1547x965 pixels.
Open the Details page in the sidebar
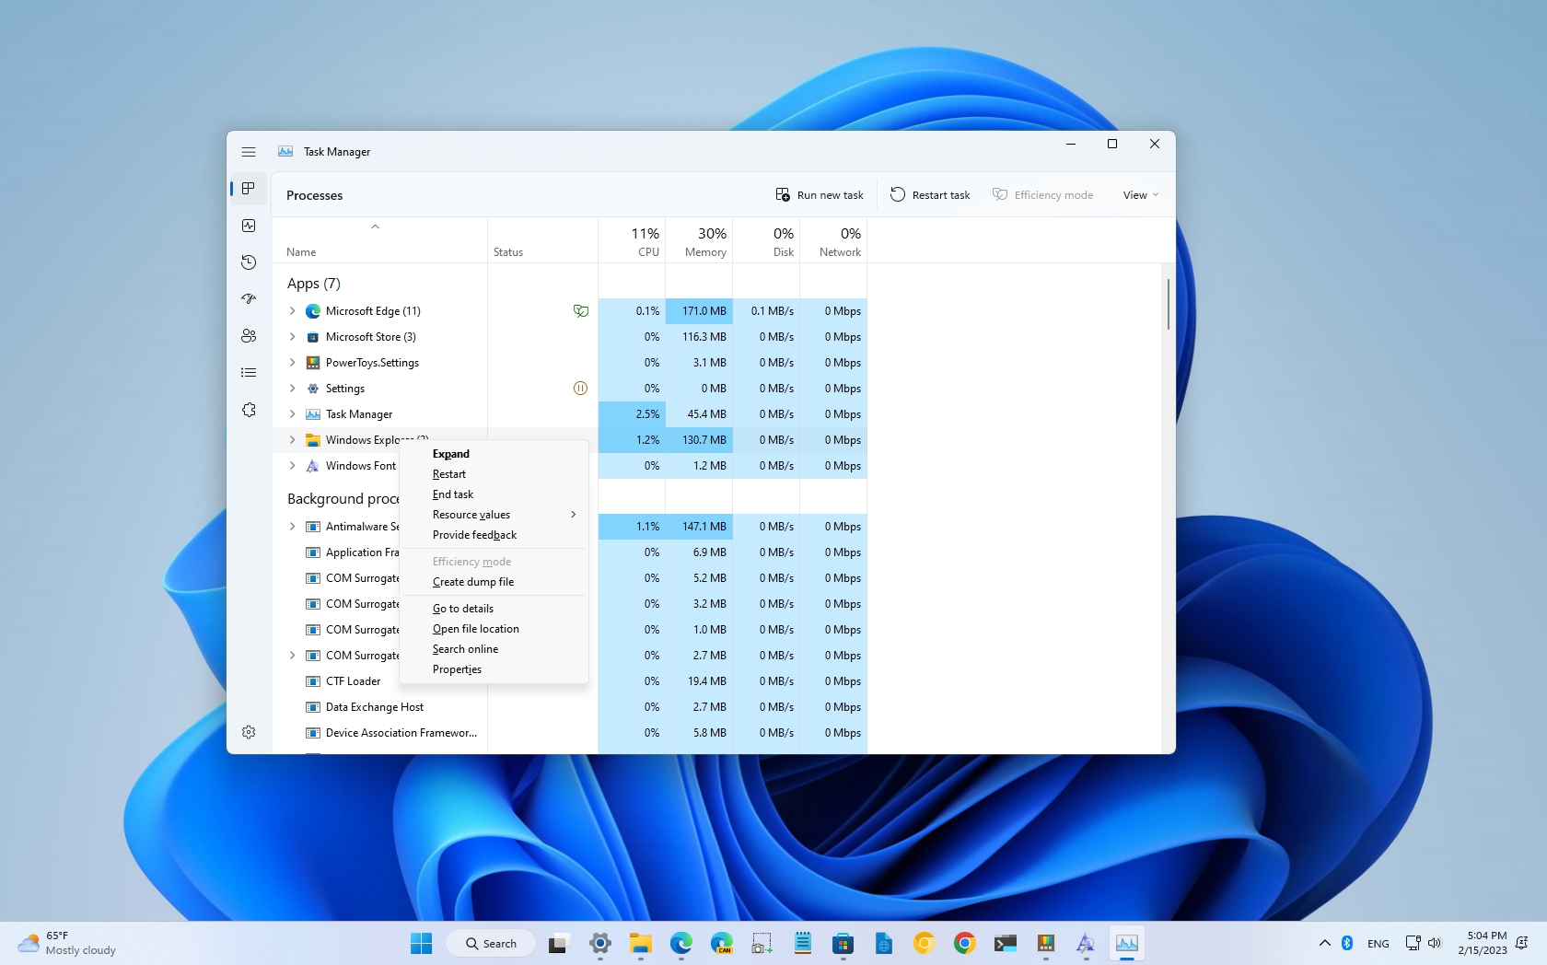tap(249, 372)
